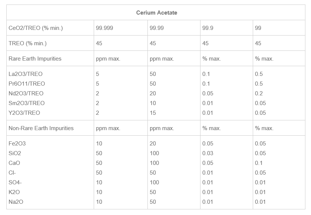The height and width of the screenshot is (215, 311).
Task: Click the "K2O" impurity label
Action: [14, 192]
